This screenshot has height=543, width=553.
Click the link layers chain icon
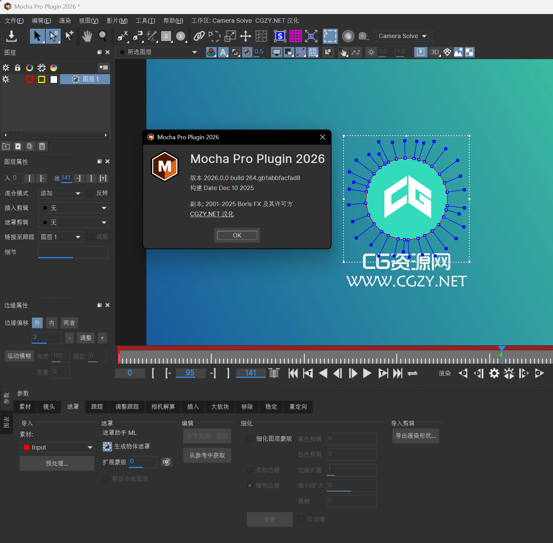tap(199, 36)
